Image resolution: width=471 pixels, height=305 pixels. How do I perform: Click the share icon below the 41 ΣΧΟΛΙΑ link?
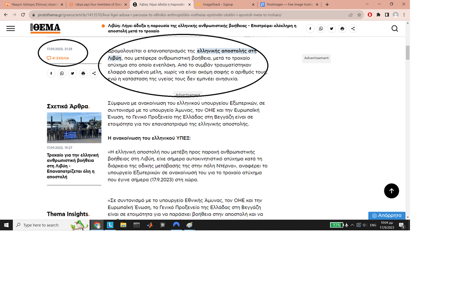pos(94,74)
